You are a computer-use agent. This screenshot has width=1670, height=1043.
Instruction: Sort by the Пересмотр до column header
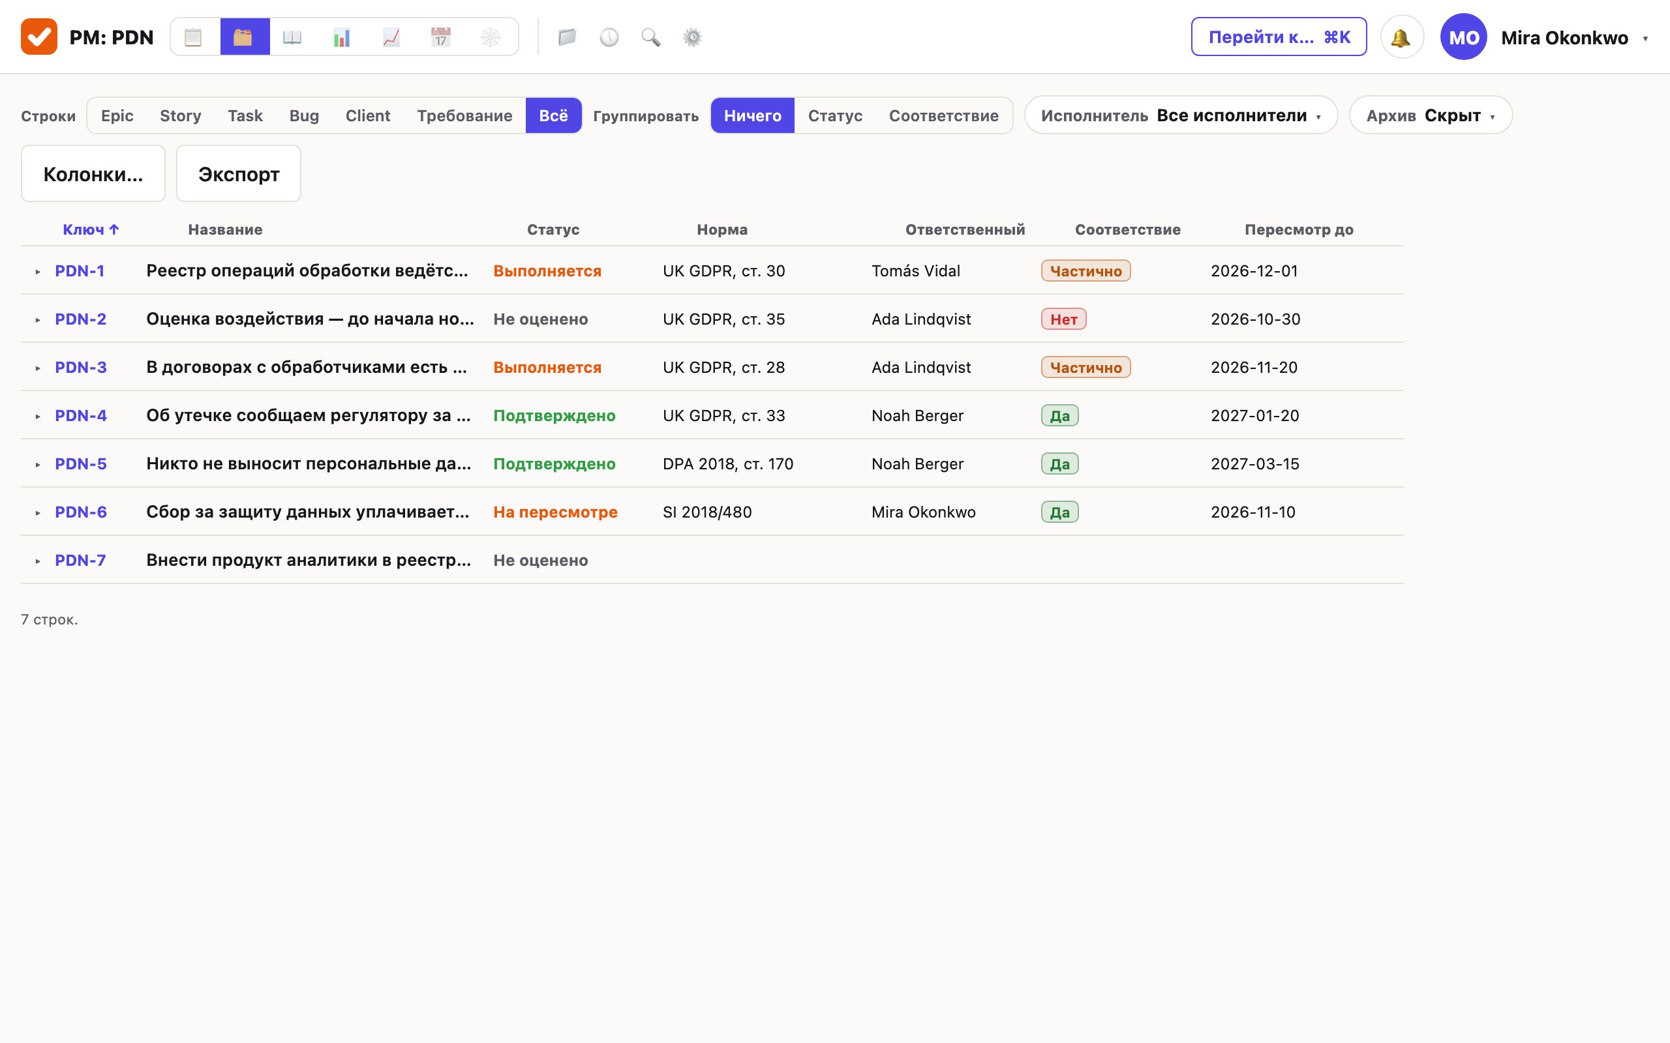pos(1299,229)
